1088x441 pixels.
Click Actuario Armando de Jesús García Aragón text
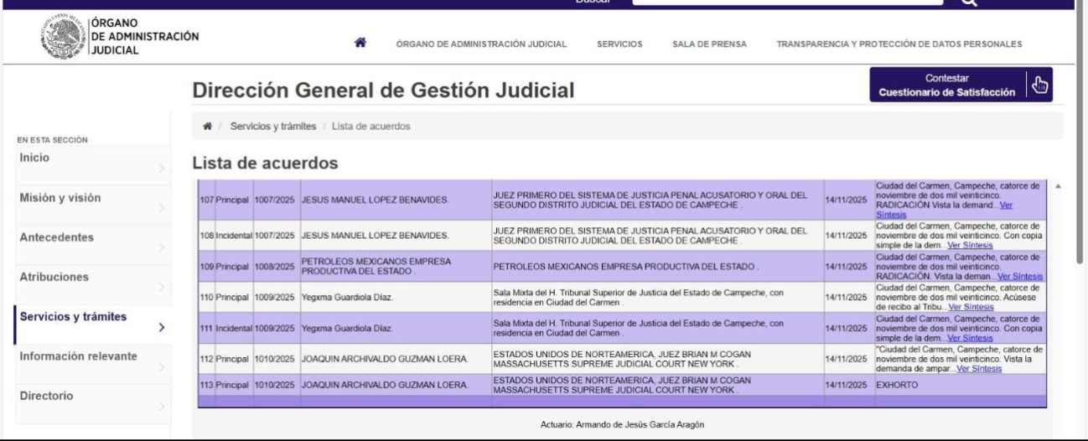click(620, 424)
